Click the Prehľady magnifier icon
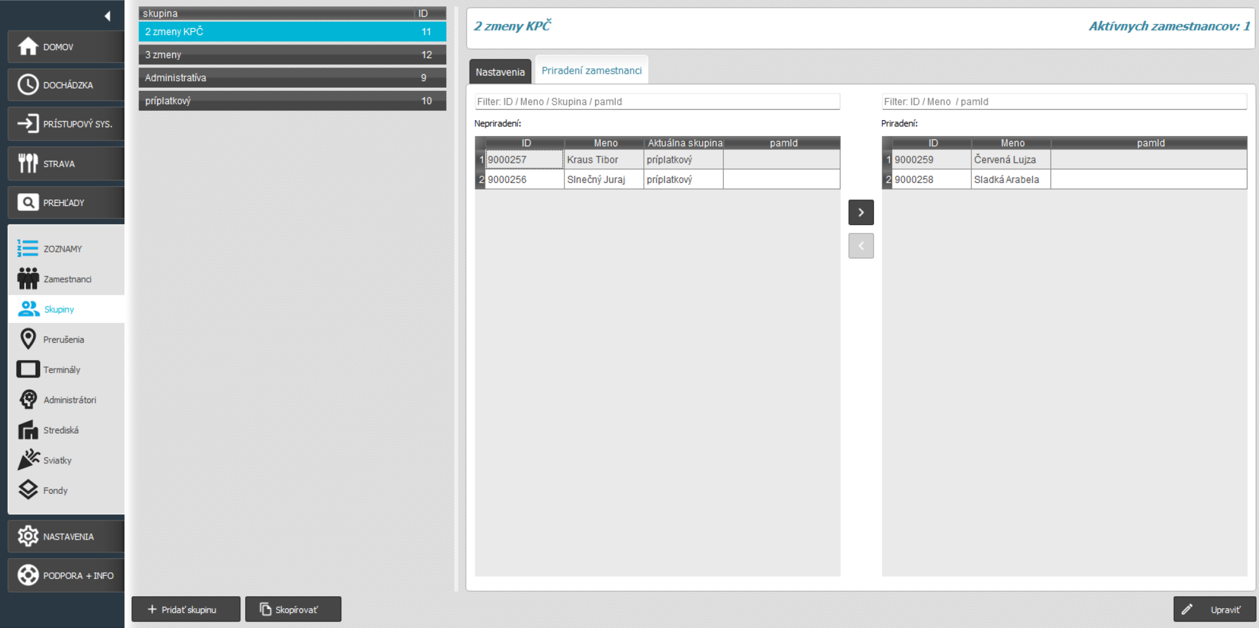 pos(28,203)
